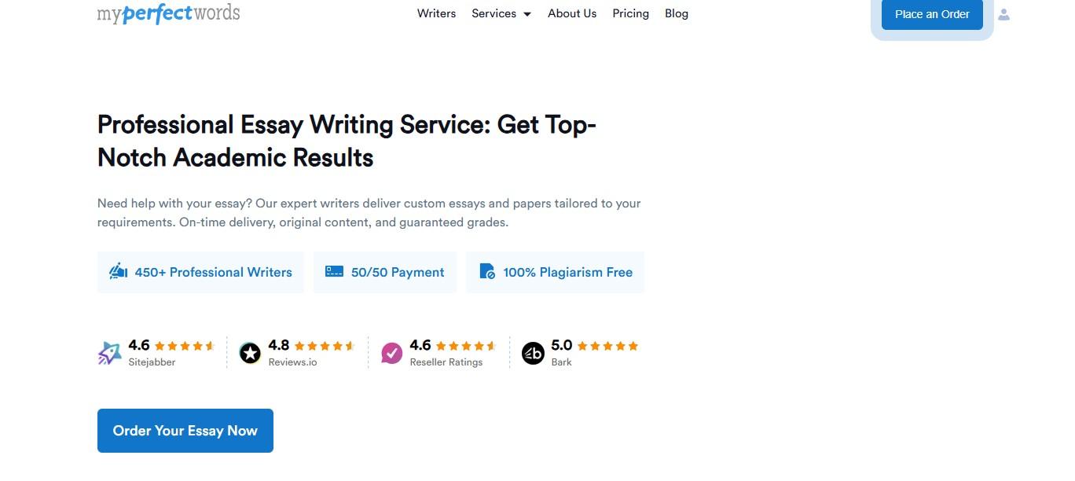Open the Writers page
Screen dimensions: 1075x481
436,13
